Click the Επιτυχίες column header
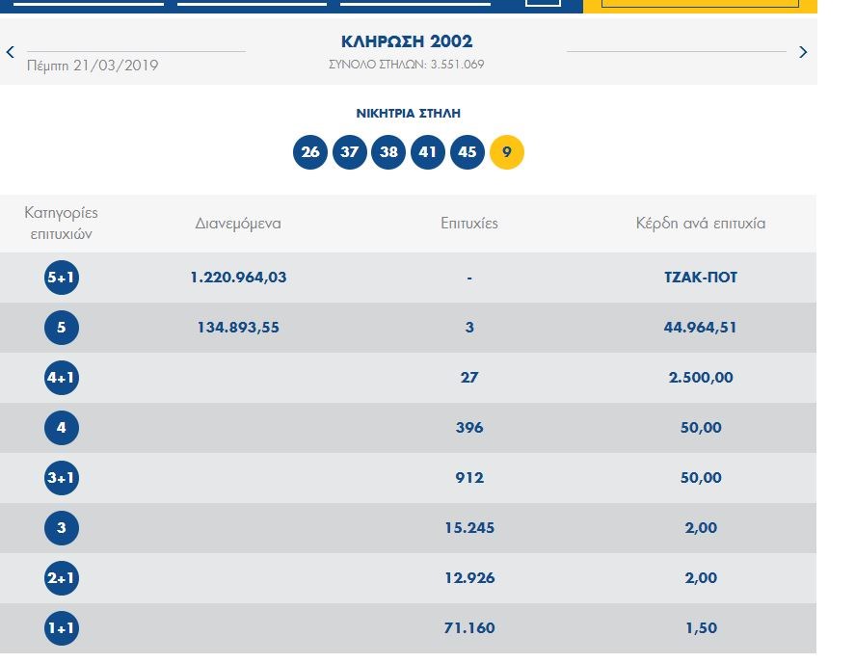855x663 pixels. click(469, 224)
